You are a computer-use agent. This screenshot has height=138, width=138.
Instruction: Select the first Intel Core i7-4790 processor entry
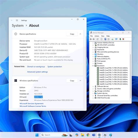pyautogui.click(x=114, y=68)
